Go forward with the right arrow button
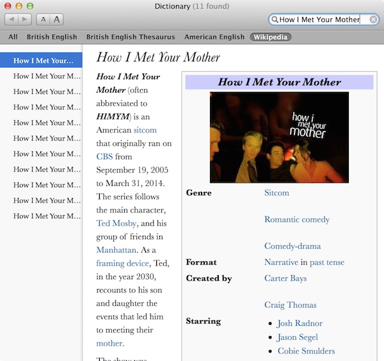Viewport: 384px width, 361px height. [25, 19]
